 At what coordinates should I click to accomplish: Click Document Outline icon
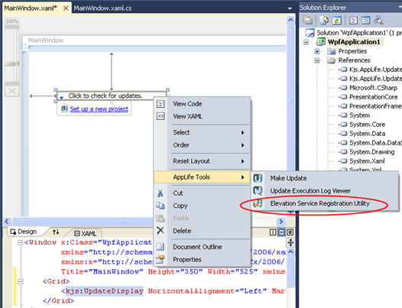(160, 247)
